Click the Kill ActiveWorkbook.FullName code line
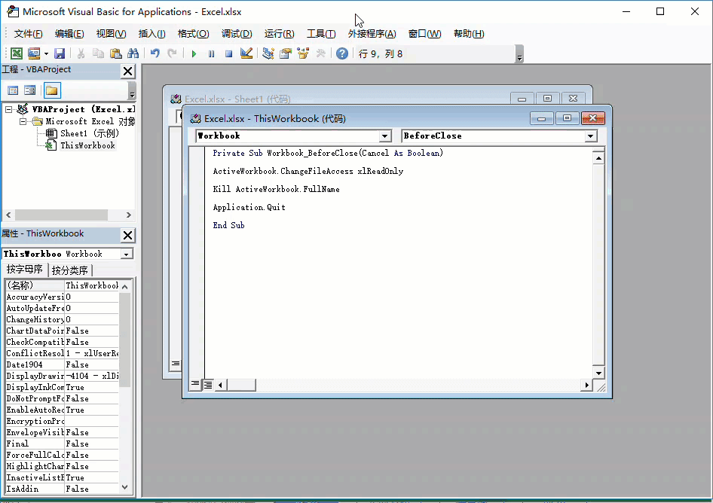Viewport: 713px width, 503px height. [x=276, y=189]
